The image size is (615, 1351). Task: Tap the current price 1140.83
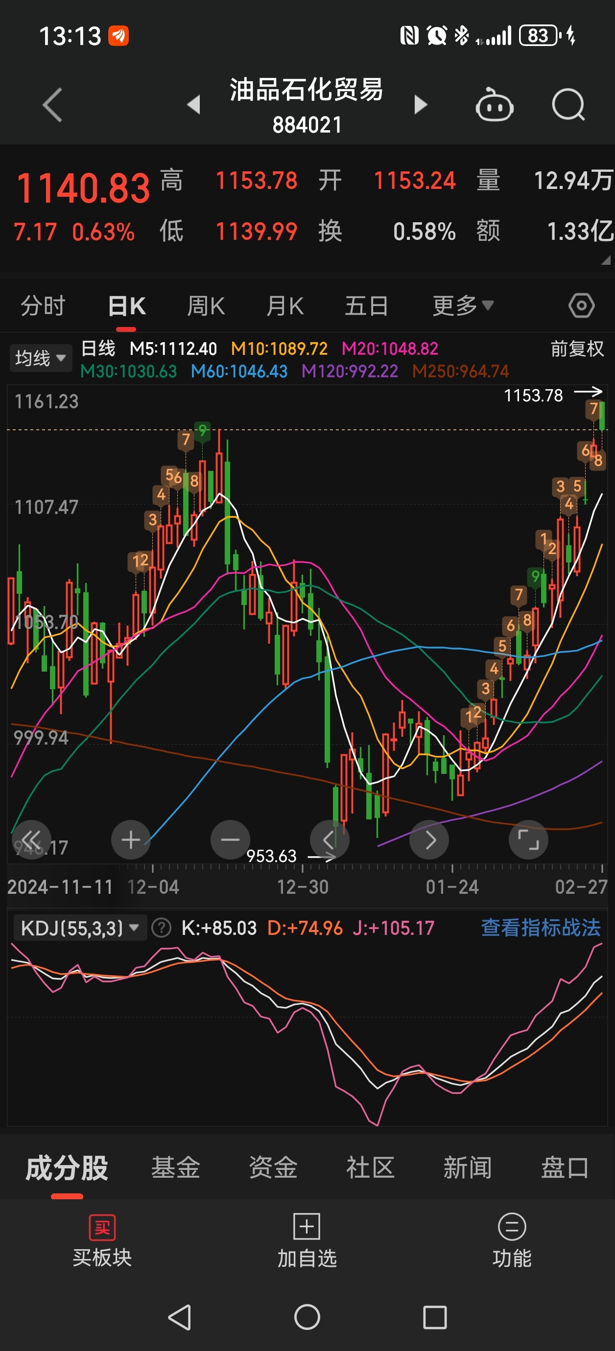coord(83,188)
